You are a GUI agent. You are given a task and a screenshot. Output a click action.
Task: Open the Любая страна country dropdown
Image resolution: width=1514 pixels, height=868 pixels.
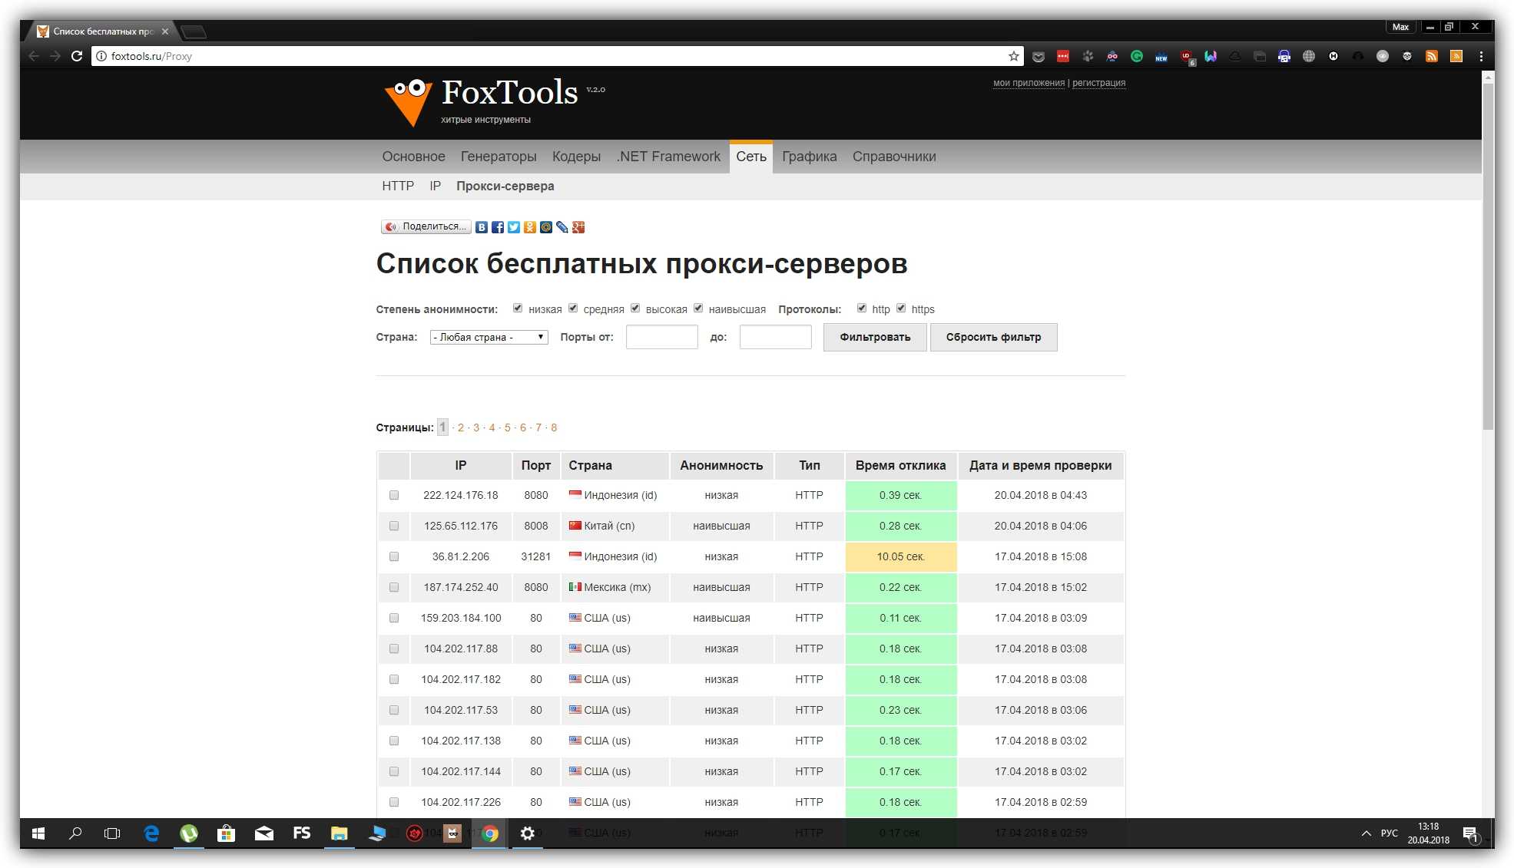(489, 338)
